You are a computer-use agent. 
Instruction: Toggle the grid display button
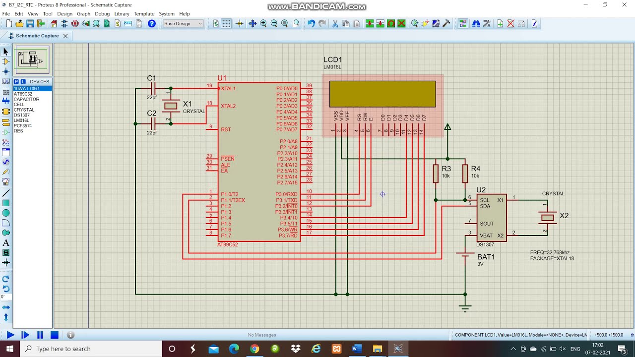[226, 23]
